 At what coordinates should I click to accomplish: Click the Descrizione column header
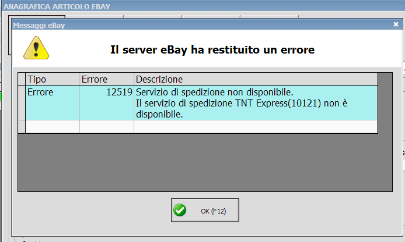tap(256, 79)
